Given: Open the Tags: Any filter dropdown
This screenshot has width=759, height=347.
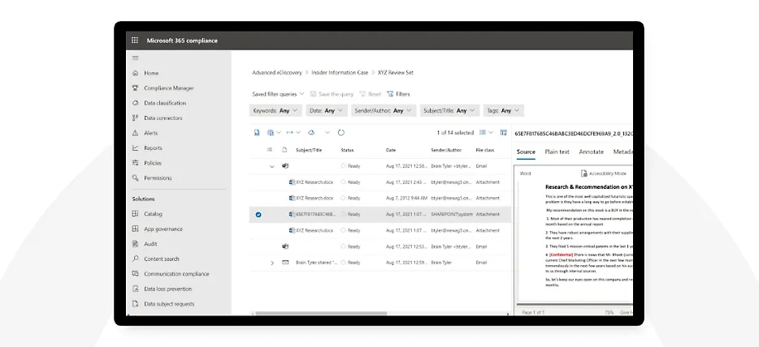Looking at the screenshot, I should pyautogui.click(x=503, y=110).
